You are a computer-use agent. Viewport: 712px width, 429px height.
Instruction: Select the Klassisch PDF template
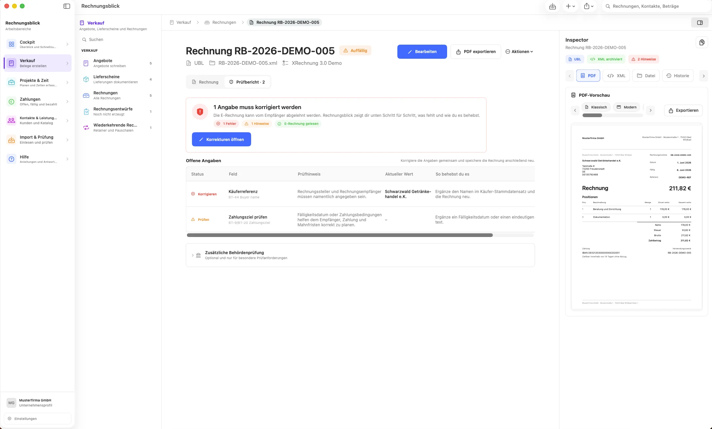pyautogui.click(x=596, y=107)
